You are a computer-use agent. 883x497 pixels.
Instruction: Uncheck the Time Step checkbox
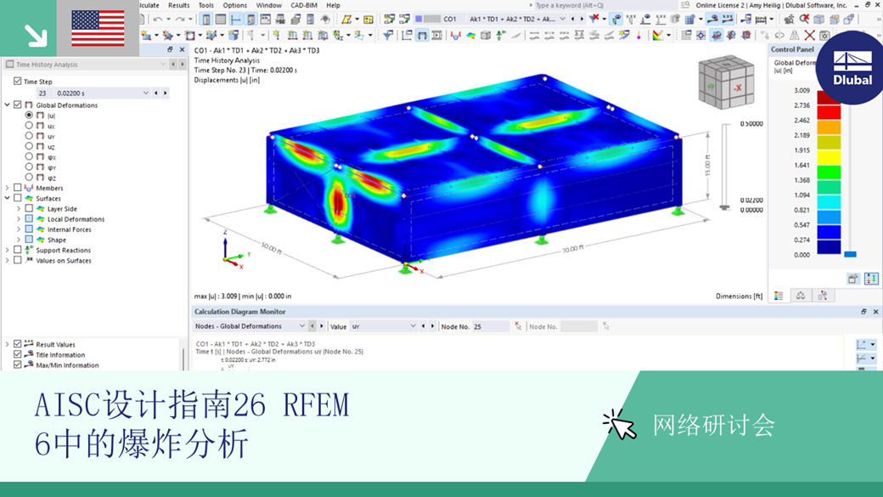(18, 82)
